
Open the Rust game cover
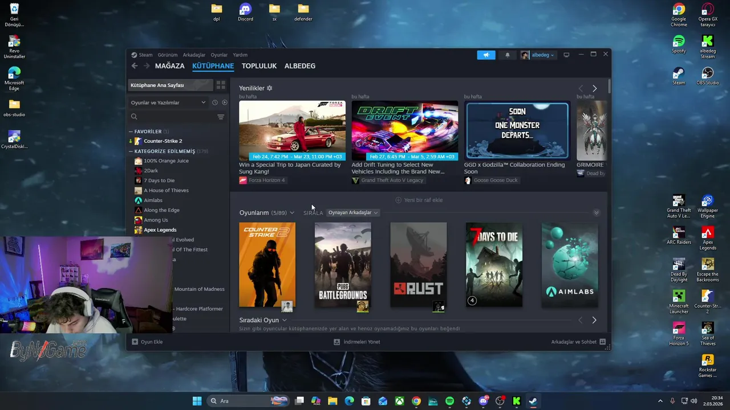pyautogui.click(x=418, y=265)
